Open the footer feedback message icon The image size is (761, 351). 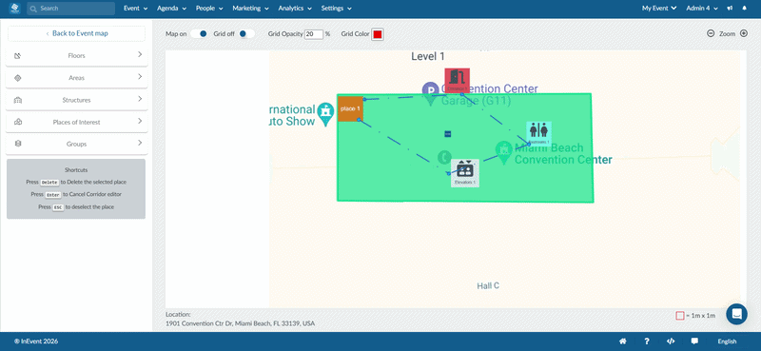coord(694,341)
